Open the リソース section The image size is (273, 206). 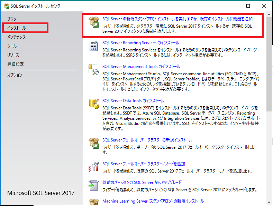tap(13, 55)
